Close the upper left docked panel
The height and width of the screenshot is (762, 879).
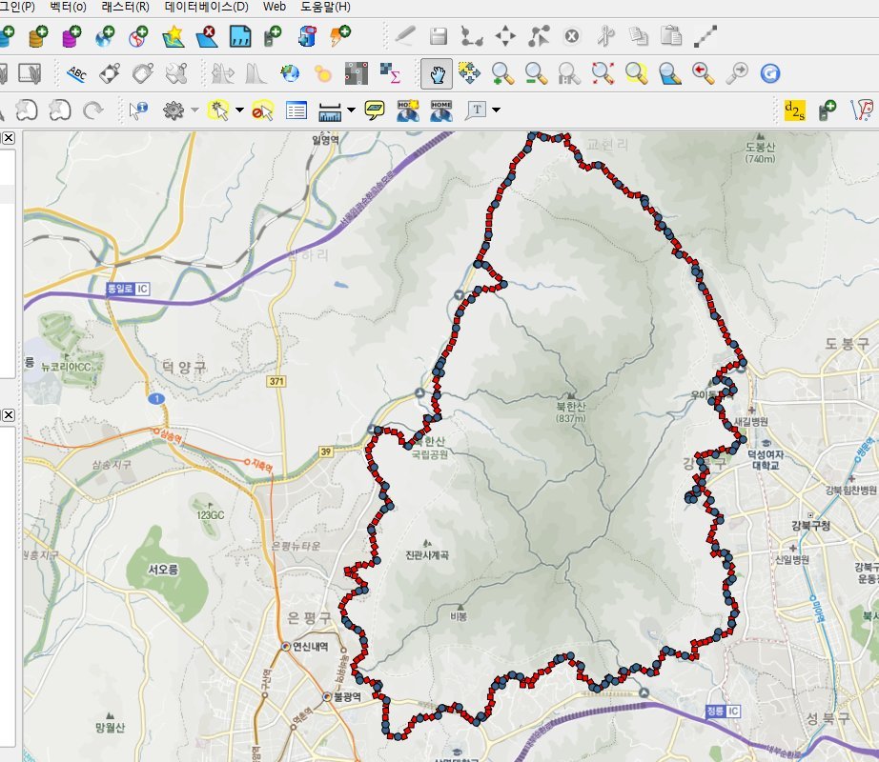[9, 138]
